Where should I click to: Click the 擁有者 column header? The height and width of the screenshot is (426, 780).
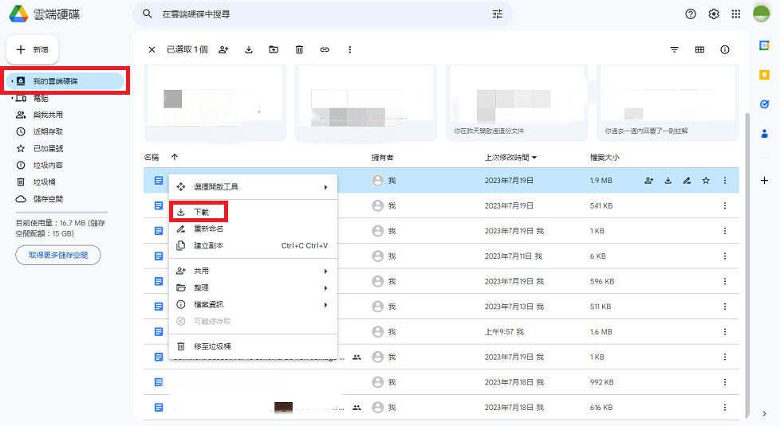coord(382,158)
